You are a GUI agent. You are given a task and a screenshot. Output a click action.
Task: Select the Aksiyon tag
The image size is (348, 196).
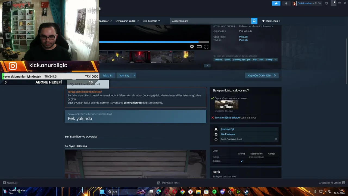pyautogui.click(x=218, y=60)
